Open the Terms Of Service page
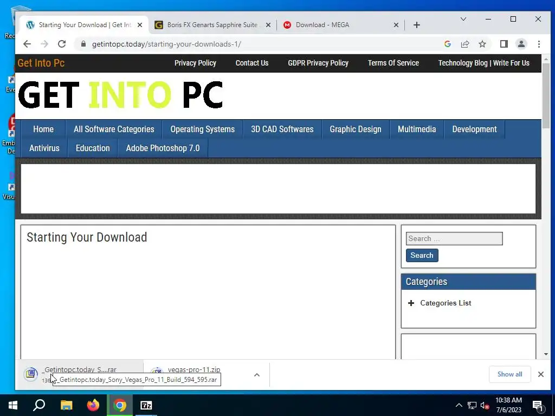This screenshot has width=555, height=416. coord(393,63)
